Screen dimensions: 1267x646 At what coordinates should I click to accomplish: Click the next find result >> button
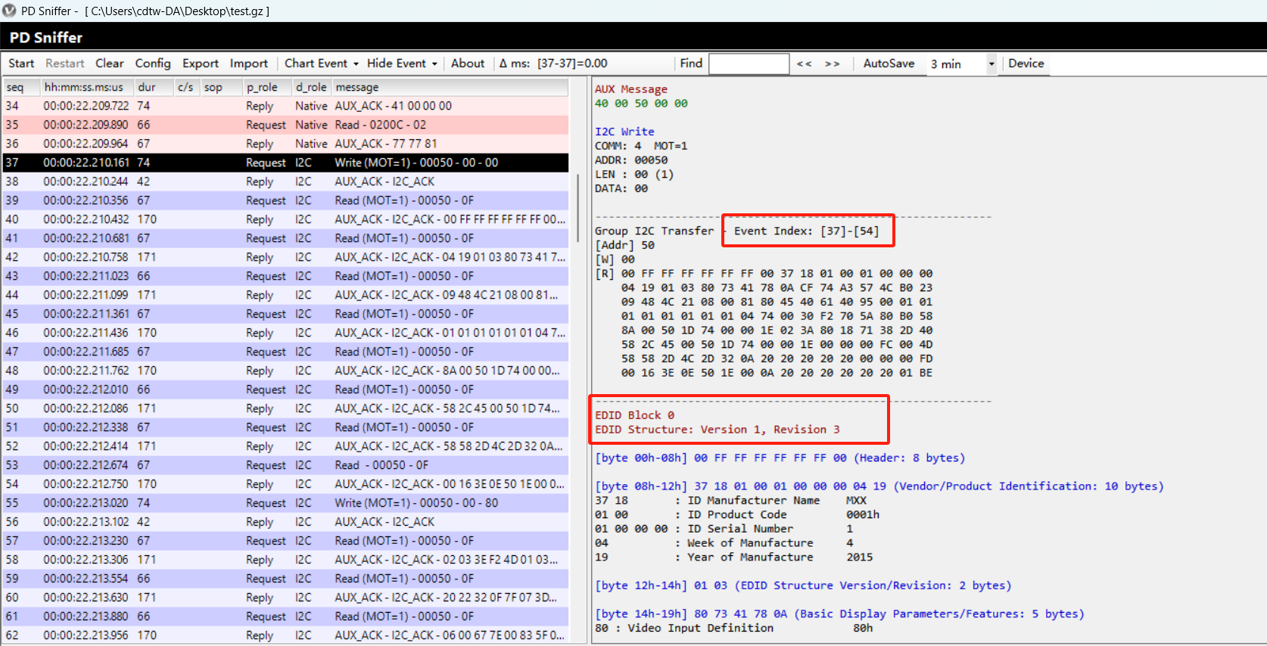click(832, 64)
